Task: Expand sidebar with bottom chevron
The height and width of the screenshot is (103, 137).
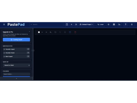Action: 16,79
